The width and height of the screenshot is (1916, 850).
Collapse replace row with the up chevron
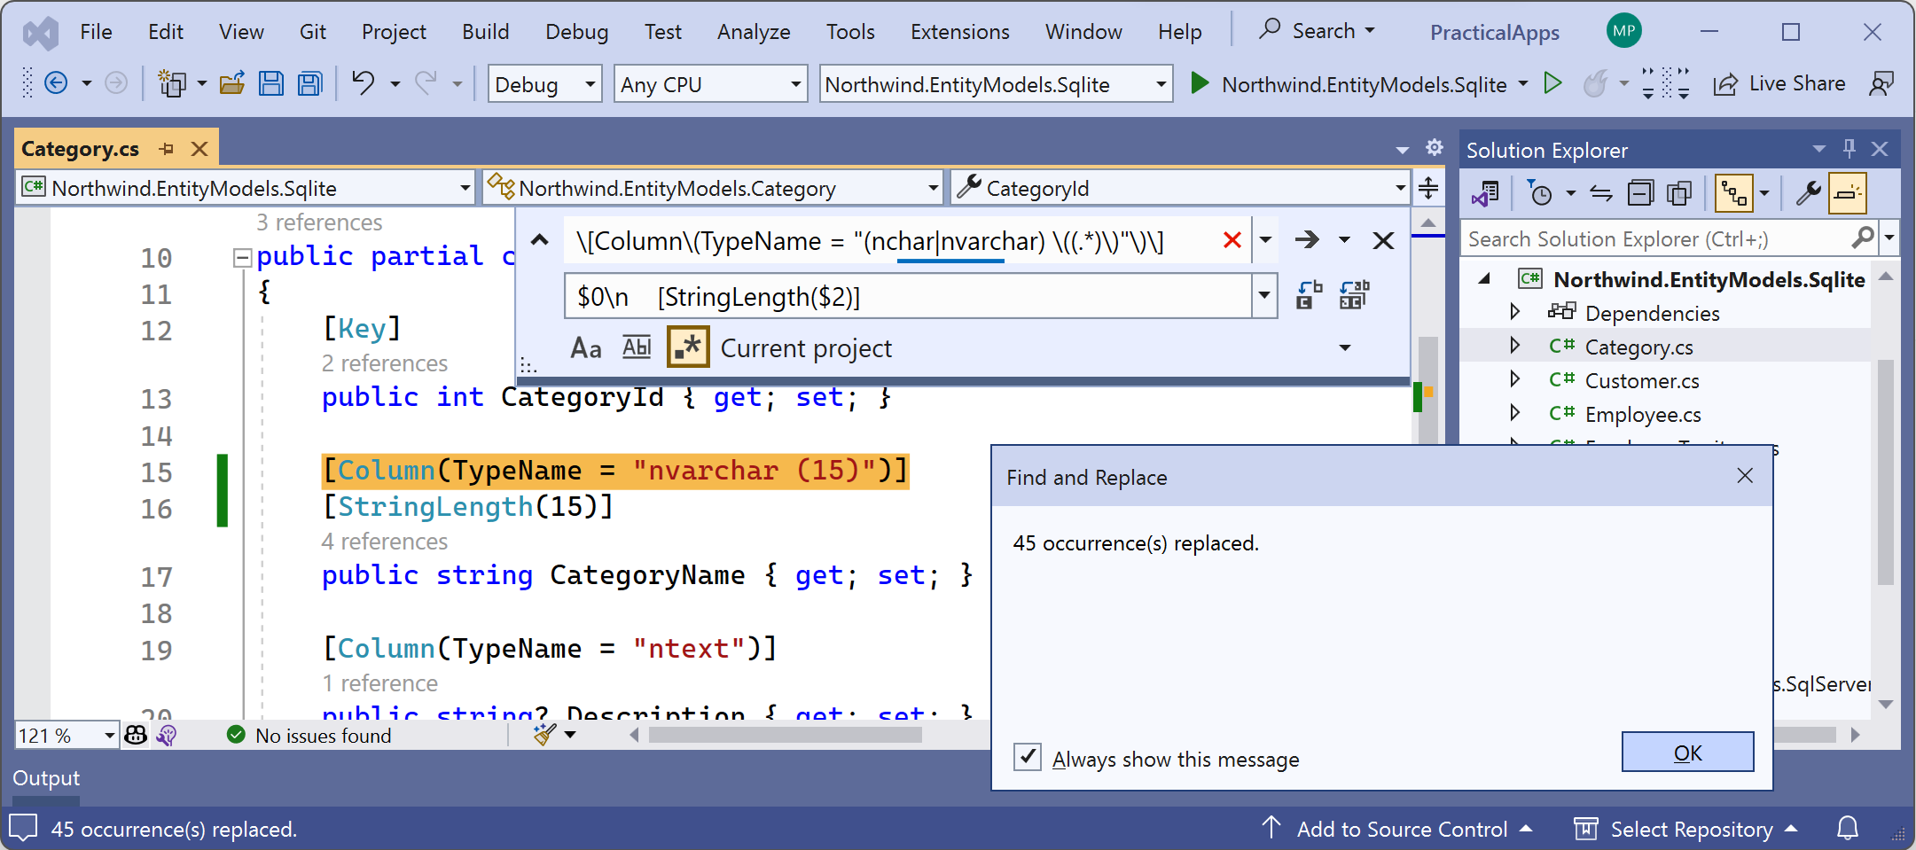click(539, 240)
